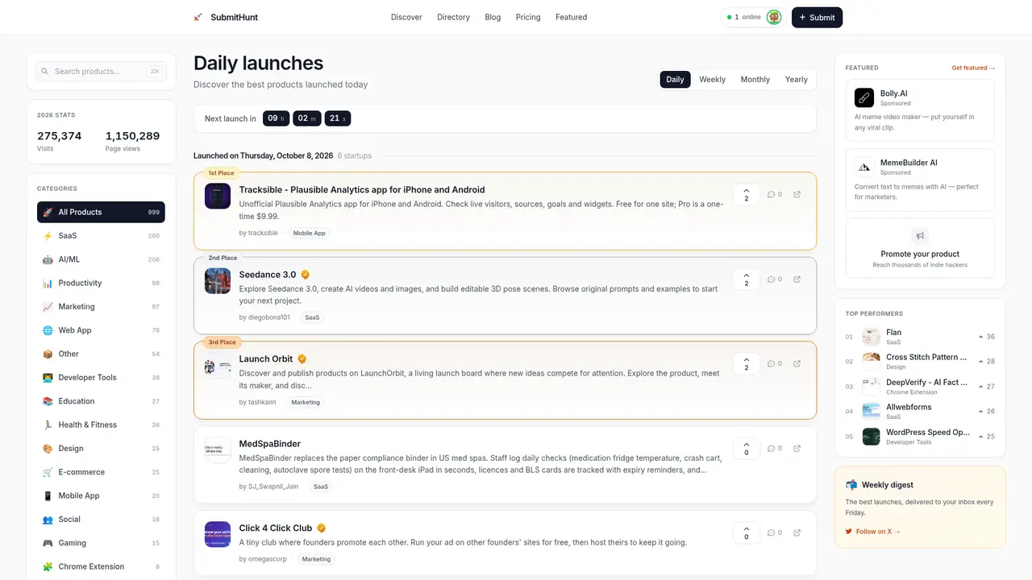This screenshot has width=1032, height=580.
Task: Click the megaphone Promote your product icon
Action: (x=920, y=236)
